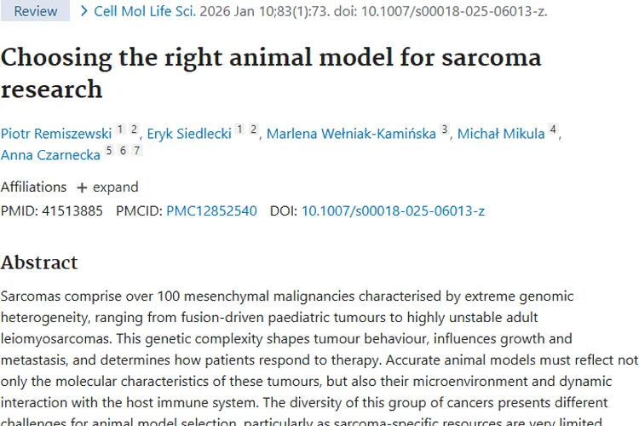Screen dimensions: 639x426
Task: Click the Review publication type badge
Action: (35, 11)
